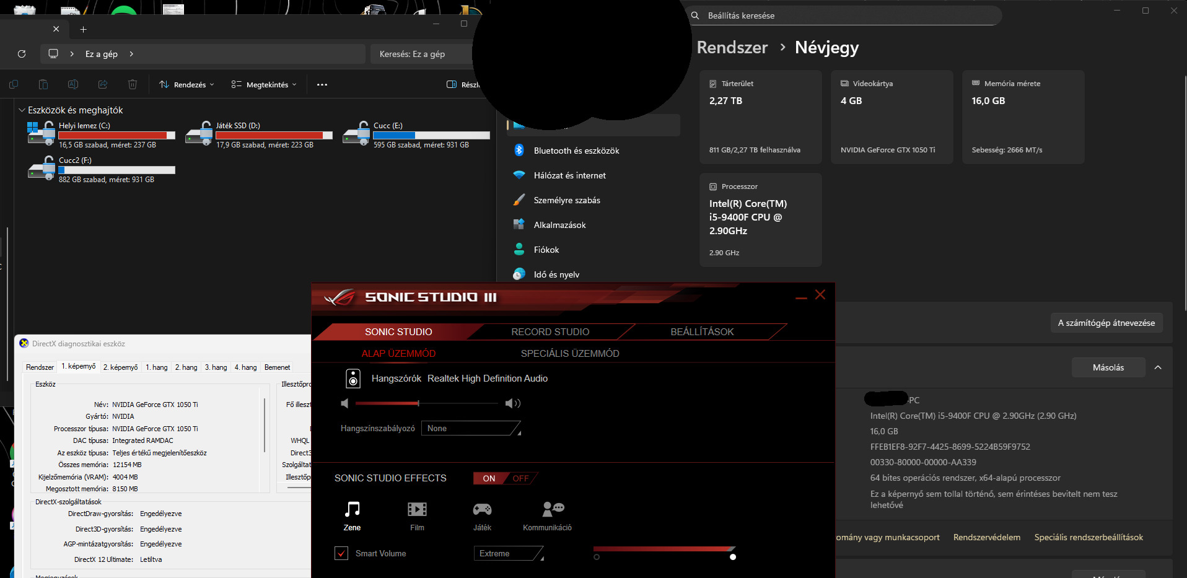
Task: Toggle the Részletek details pane in Explorer
Action: point(463,84)
